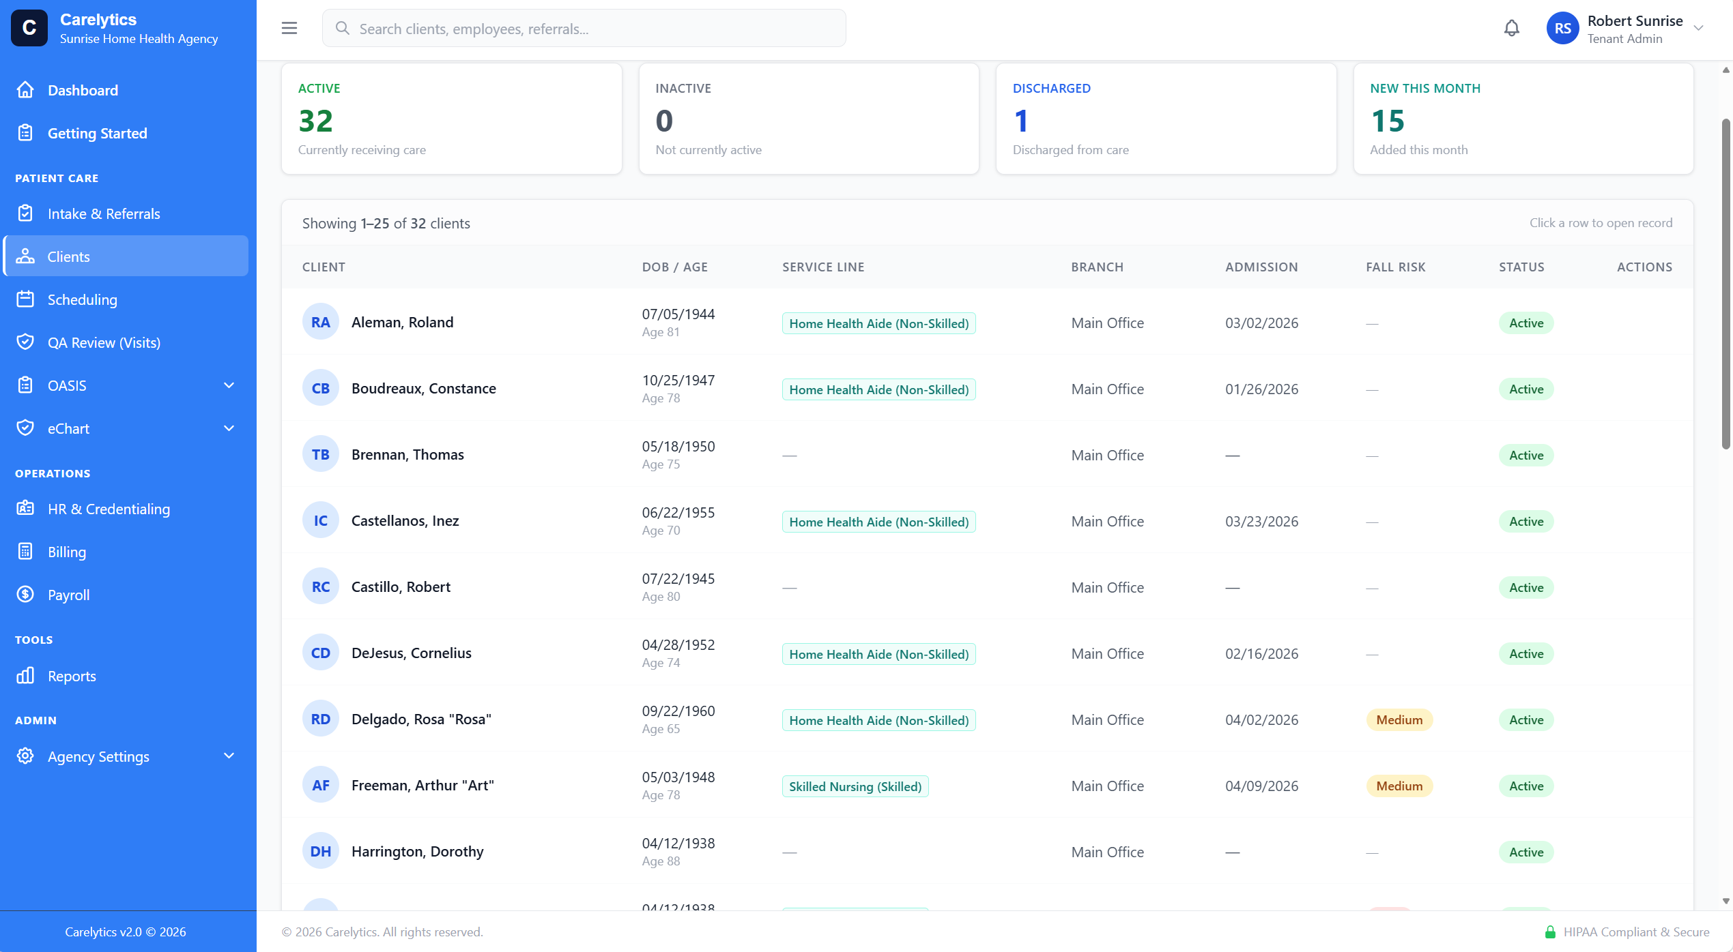Open Reports under Tools

tap(126, 676)
